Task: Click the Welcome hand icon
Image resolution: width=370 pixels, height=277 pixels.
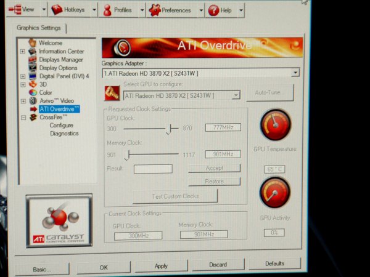Action: [32, 42]
